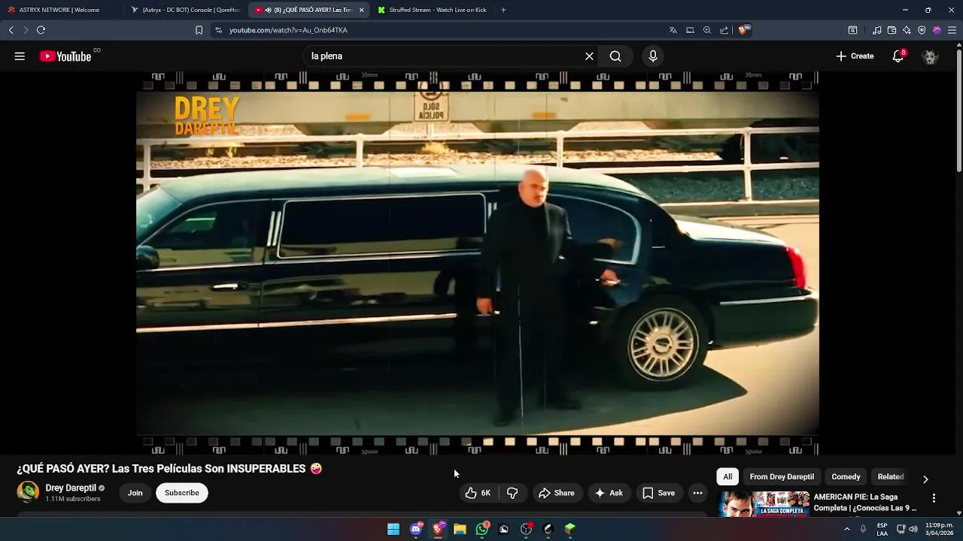The width and height of the screenshot is (963, 541).
Task: Switch to the Astryx DC BOT Console tab
Action: click(x=186, y=10)
